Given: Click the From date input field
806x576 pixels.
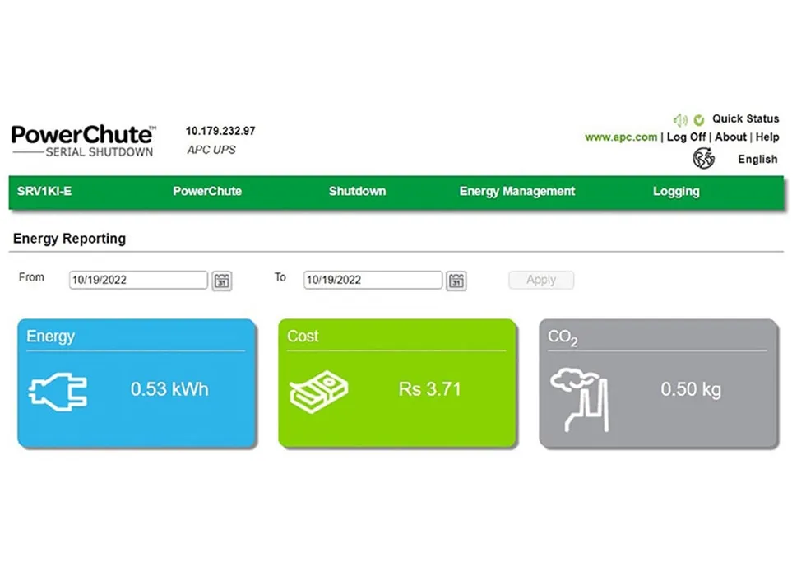Looking at the screenshot, I should point(136,280).
